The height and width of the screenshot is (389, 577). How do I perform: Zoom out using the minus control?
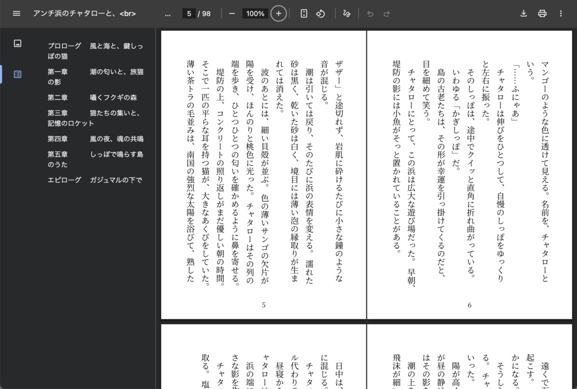coord(231,13)
